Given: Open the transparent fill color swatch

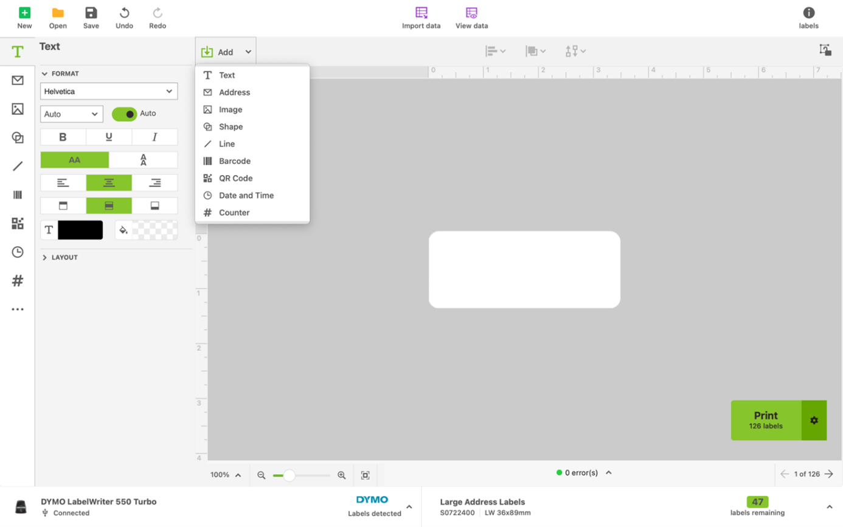Looking at the screenshot, I should (155, 230).
